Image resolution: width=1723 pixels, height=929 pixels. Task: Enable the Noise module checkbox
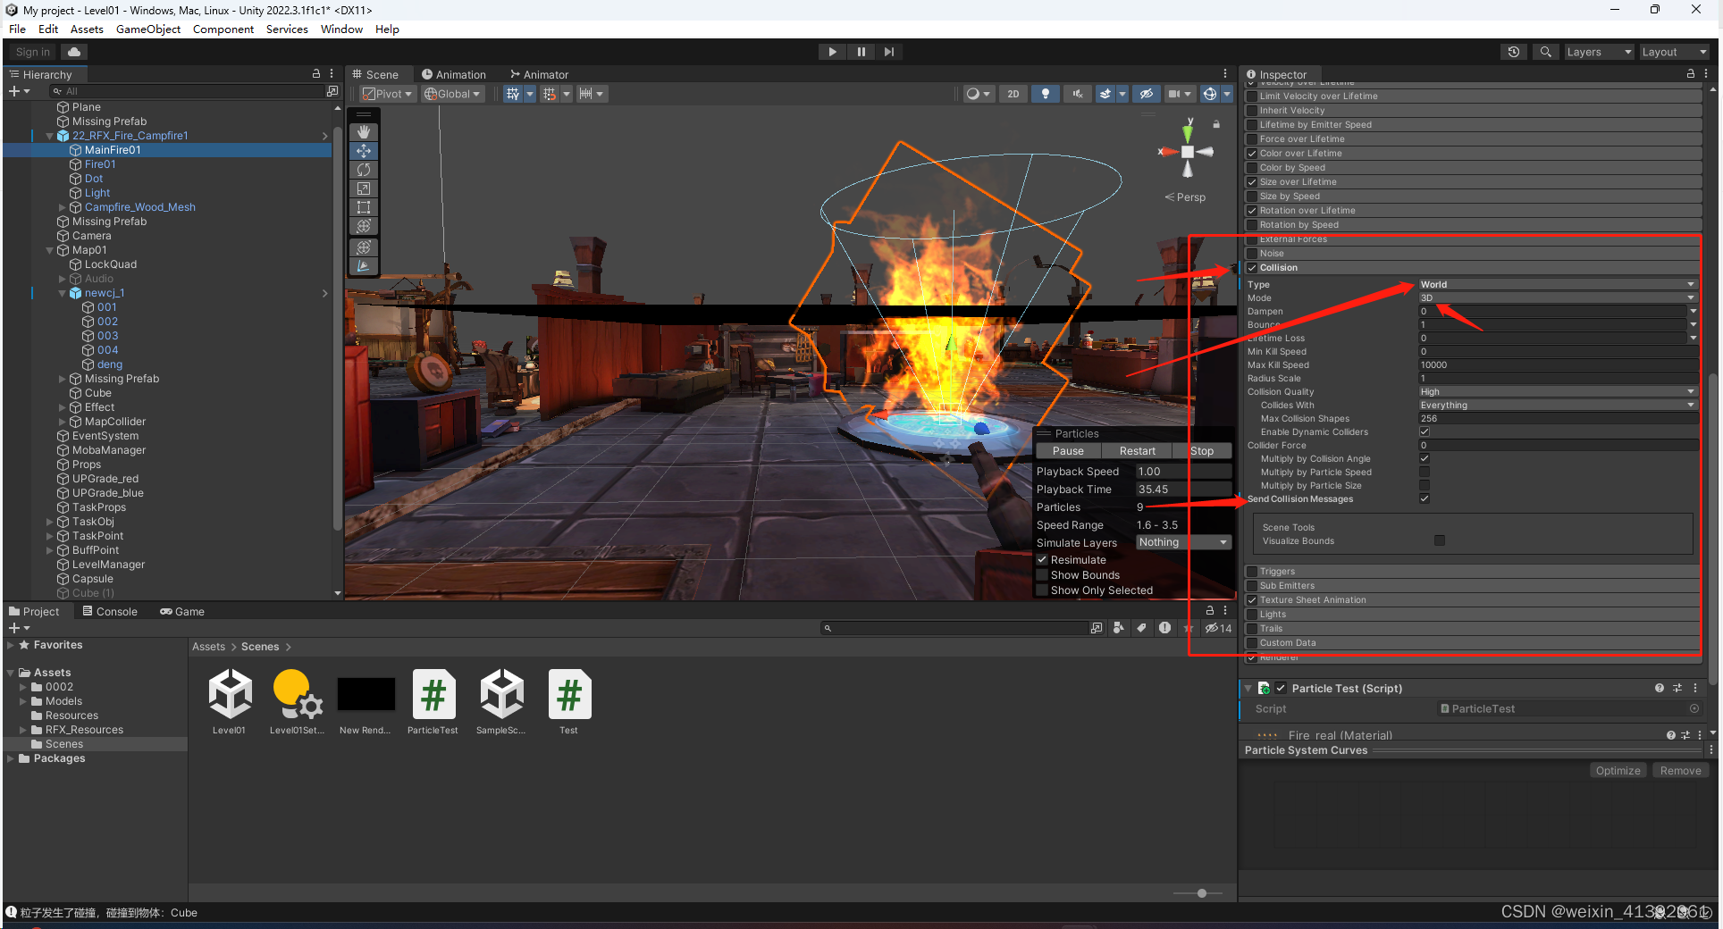1252,254
